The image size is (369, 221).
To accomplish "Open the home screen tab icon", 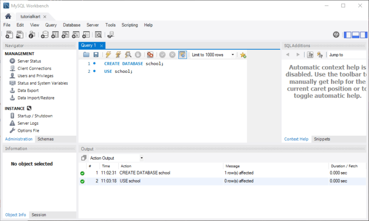I will (x=8, y=16).
